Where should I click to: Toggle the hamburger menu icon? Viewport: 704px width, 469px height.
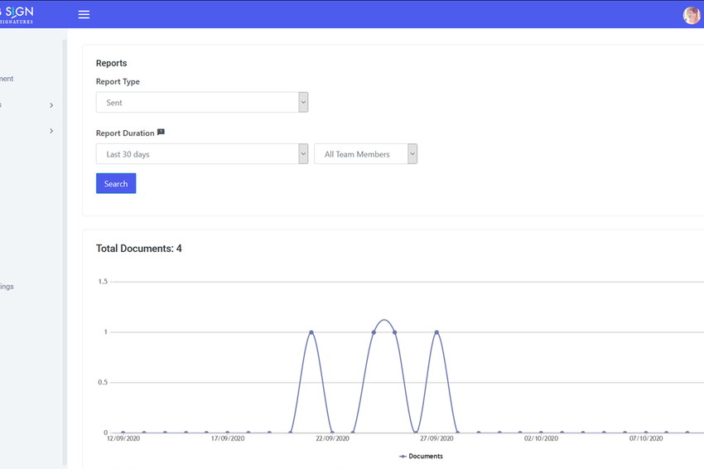[x=84, y=14]
